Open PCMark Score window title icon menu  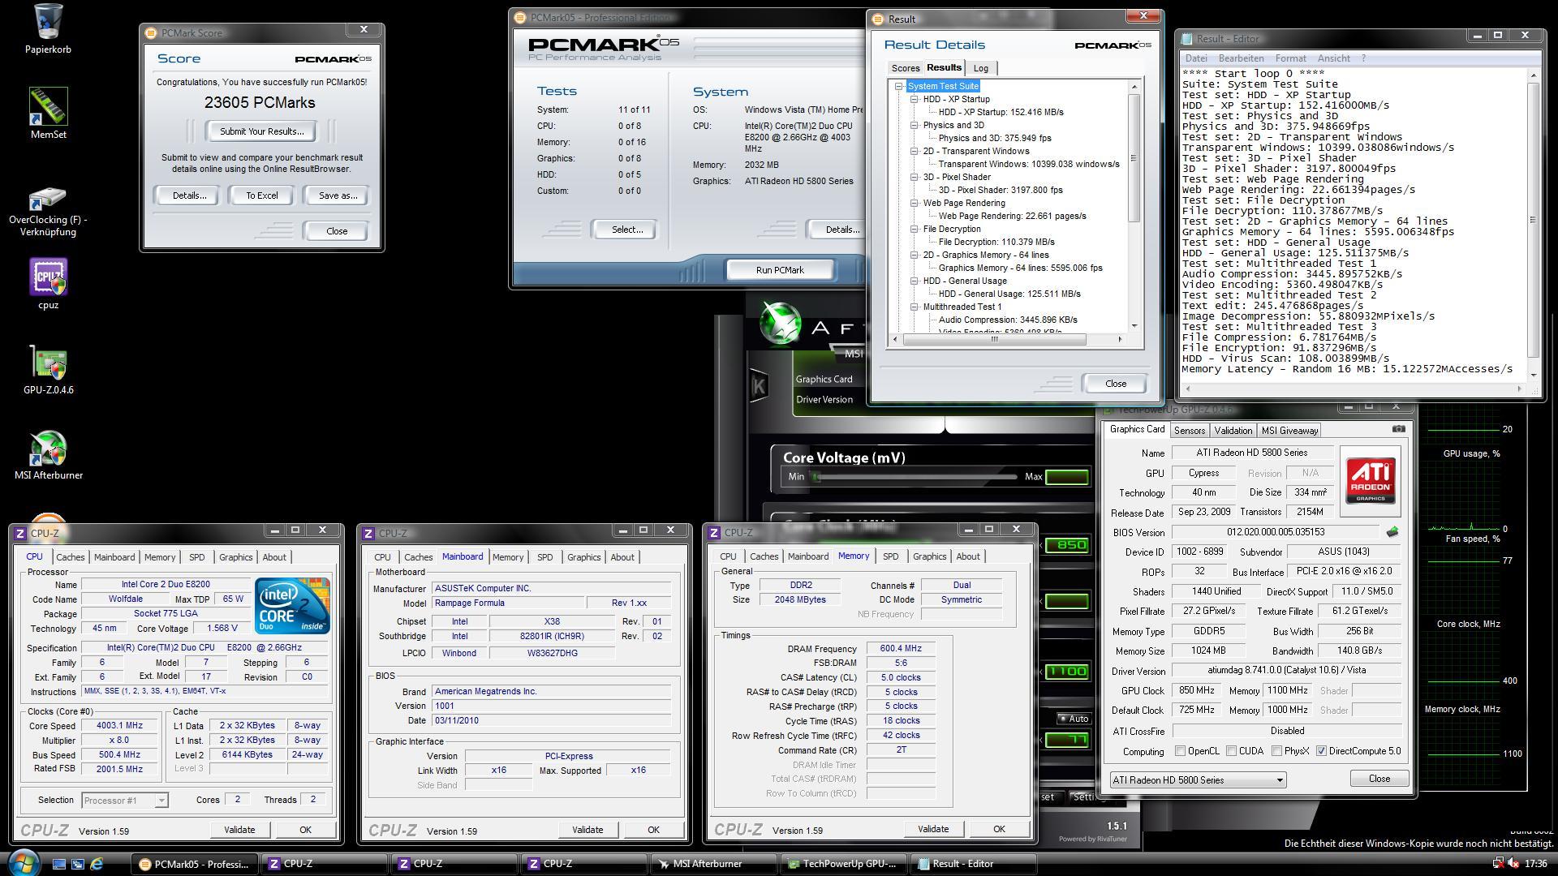(x=150, y=33)
